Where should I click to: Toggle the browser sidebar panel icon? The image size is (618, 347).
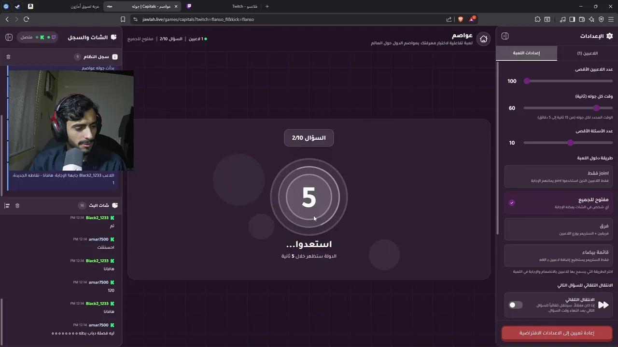[572, 19]
